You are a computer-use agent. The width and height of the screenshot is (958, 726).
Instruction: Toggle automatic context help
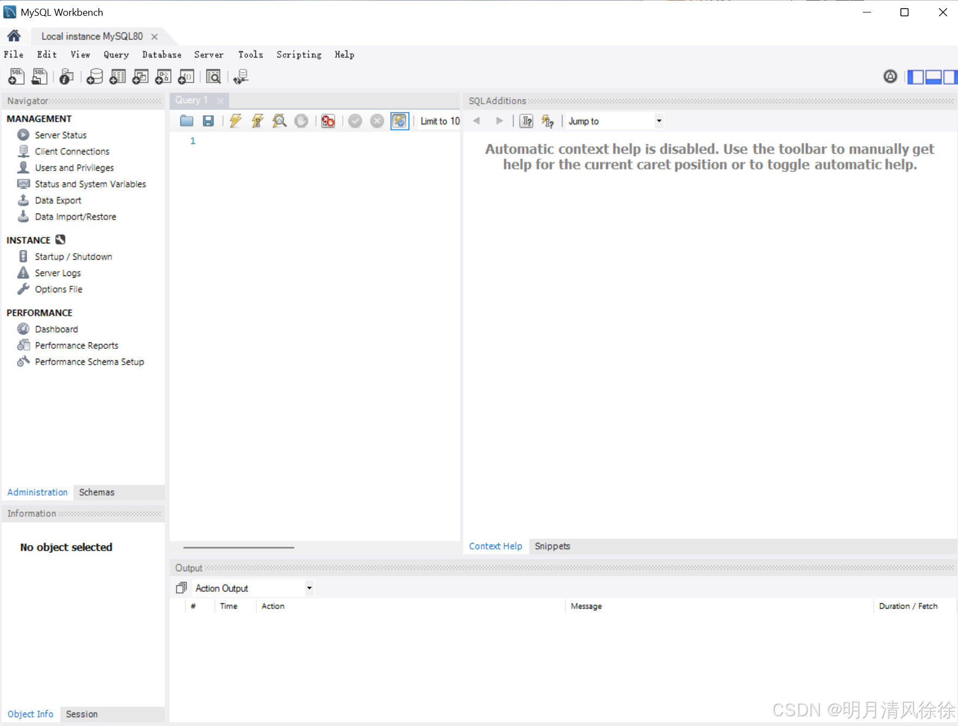click(x=548, y=121)
